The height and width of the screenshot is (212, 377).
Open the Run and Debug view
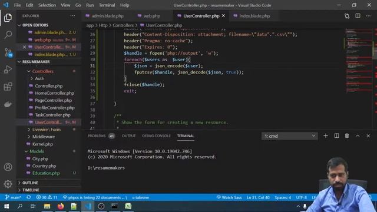click(8, 69)
